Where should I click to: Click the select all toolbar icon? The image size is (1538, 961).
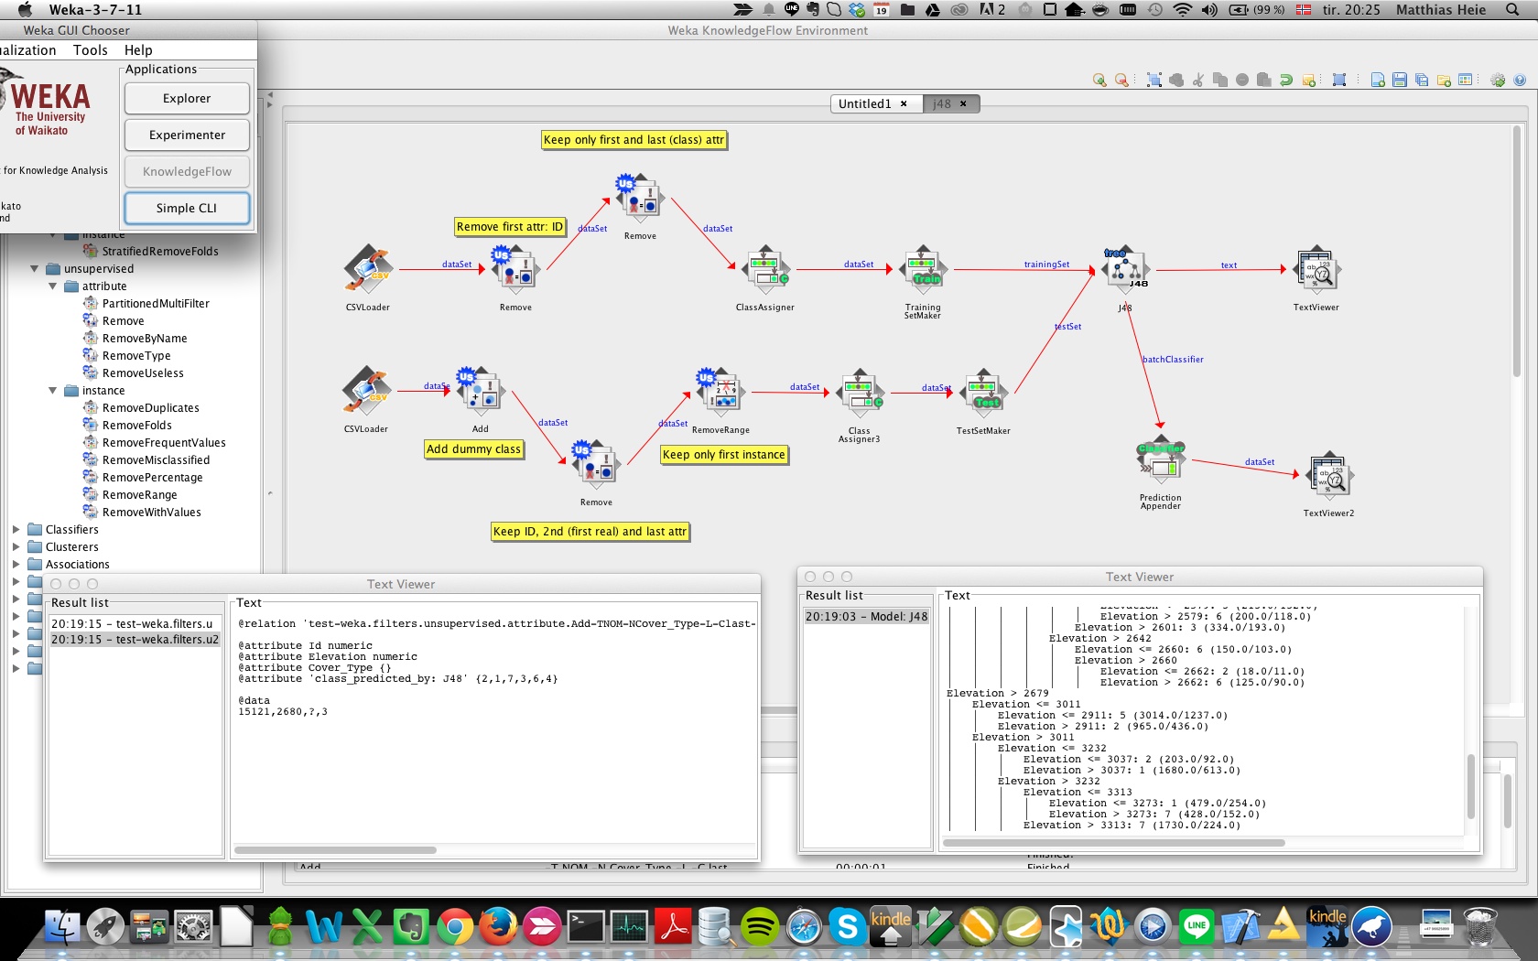coord(1154,81)
